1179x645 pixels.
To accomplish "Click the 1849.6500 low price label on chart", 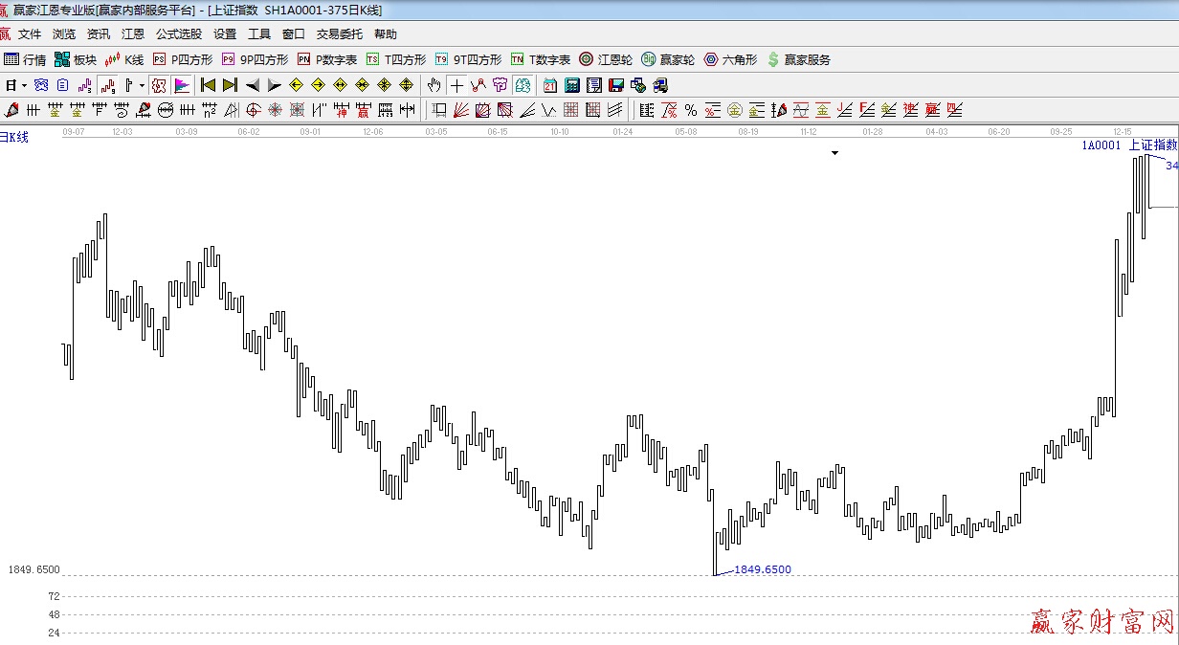I will pyautogui.click(x=762, y=569).
